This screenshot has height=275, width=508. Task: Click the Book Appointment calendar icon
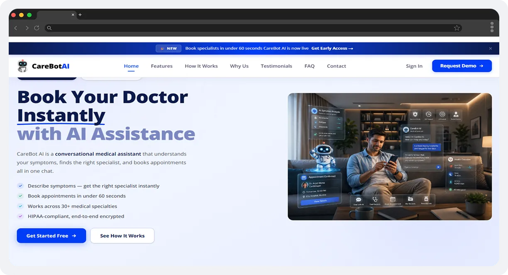tap(393, 200)
